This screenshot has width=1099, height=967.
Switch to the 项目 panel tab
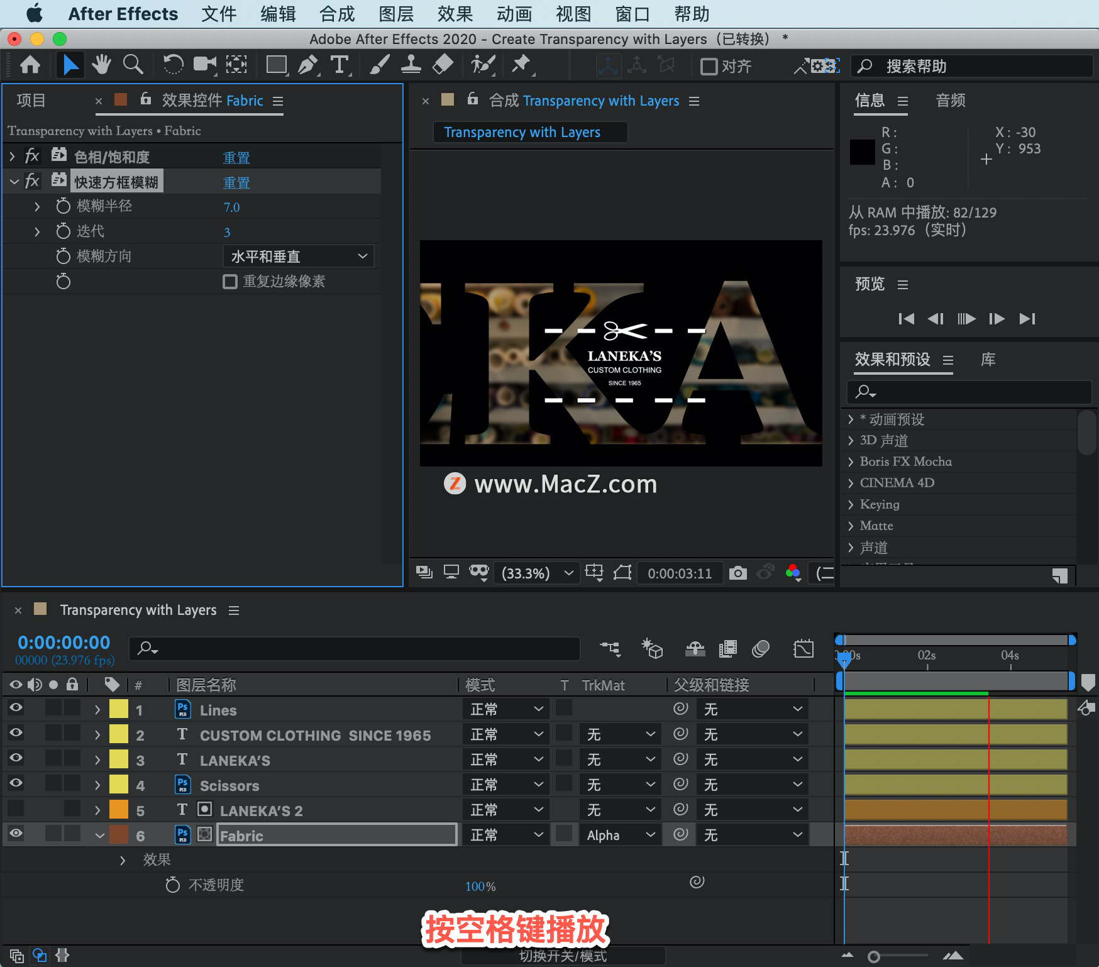pos(31,101)
